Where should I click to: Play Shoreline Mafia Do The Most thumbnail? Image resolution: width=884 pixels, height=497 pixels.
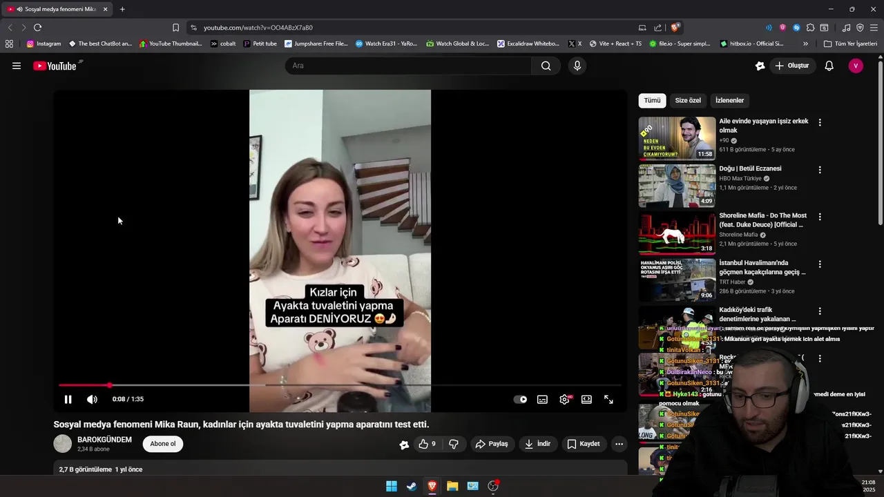point(677,233)
